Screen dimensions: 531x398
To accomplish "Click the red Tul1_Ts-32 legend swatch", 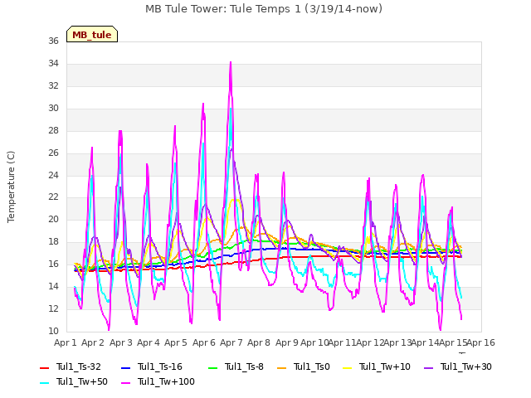I will (x=44, y=367).
